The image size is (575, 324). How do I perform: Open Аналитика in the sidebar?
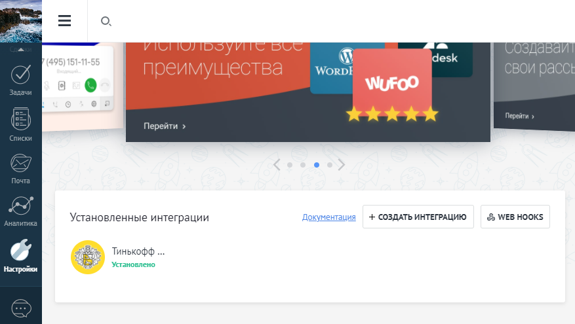coord(20,211)
